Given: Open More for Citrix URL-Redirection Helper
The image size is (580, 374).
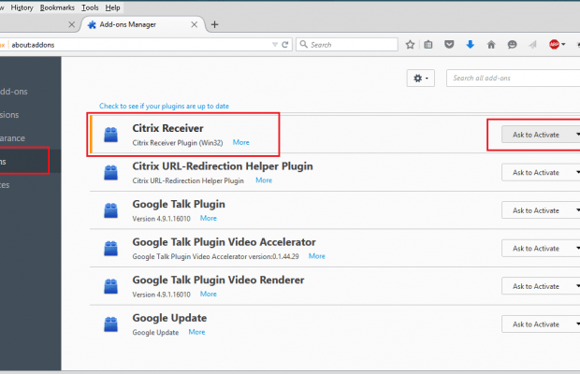Looking at the screenshot, I should click(264, 180).
